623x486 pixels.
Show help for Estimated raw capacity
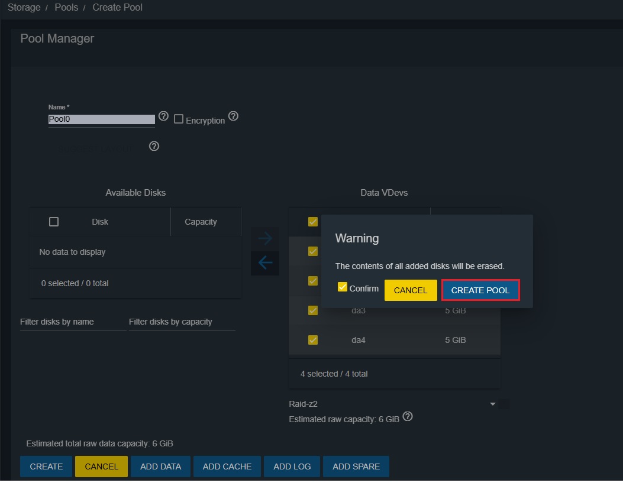point(407,417)
